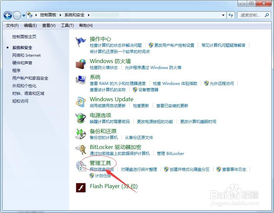
Task: Click 将计算机还原到一个较早的时间点
Action: (x=120, y=52)
